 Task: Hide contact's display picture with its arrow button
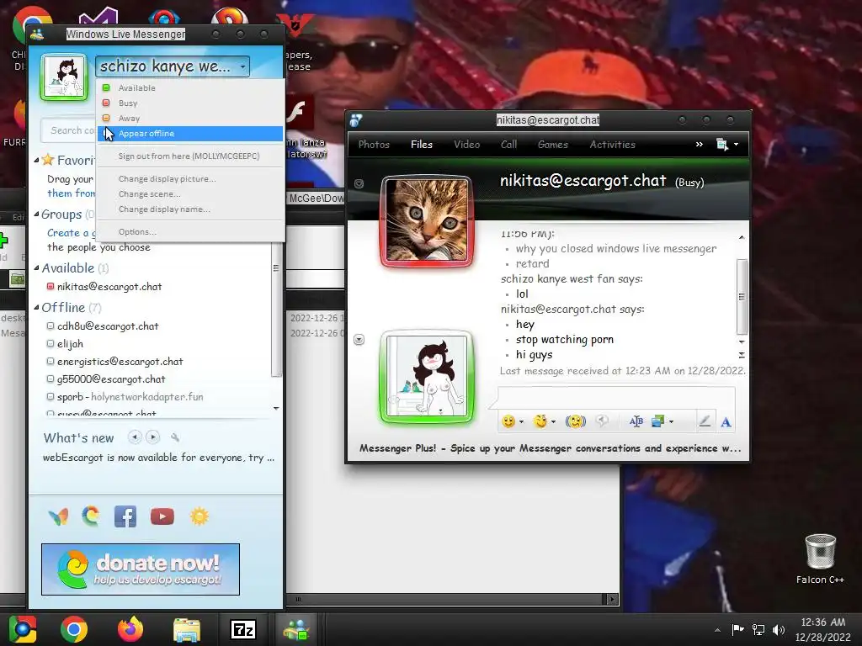click(x=359, y=183)
